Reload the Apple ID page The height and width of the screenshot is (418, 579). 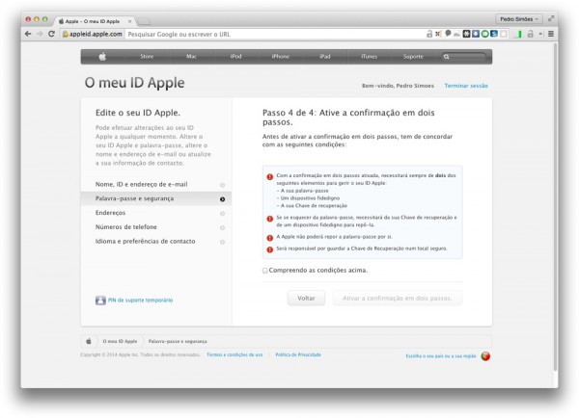[x=51, y=34]
